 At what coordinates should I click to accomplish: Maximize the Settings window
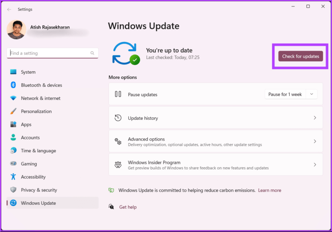pyautogui.click(x=308, y=6)
